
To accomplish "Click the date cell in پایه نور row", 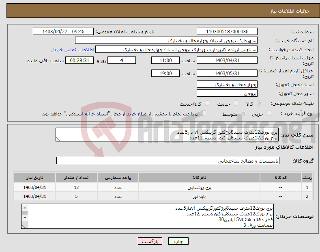I will coord(35,196).
